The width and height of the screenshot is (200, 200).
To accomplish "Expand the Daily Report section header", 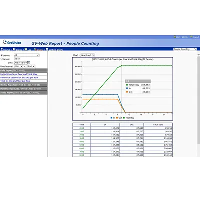I will (x=23, y=70).
